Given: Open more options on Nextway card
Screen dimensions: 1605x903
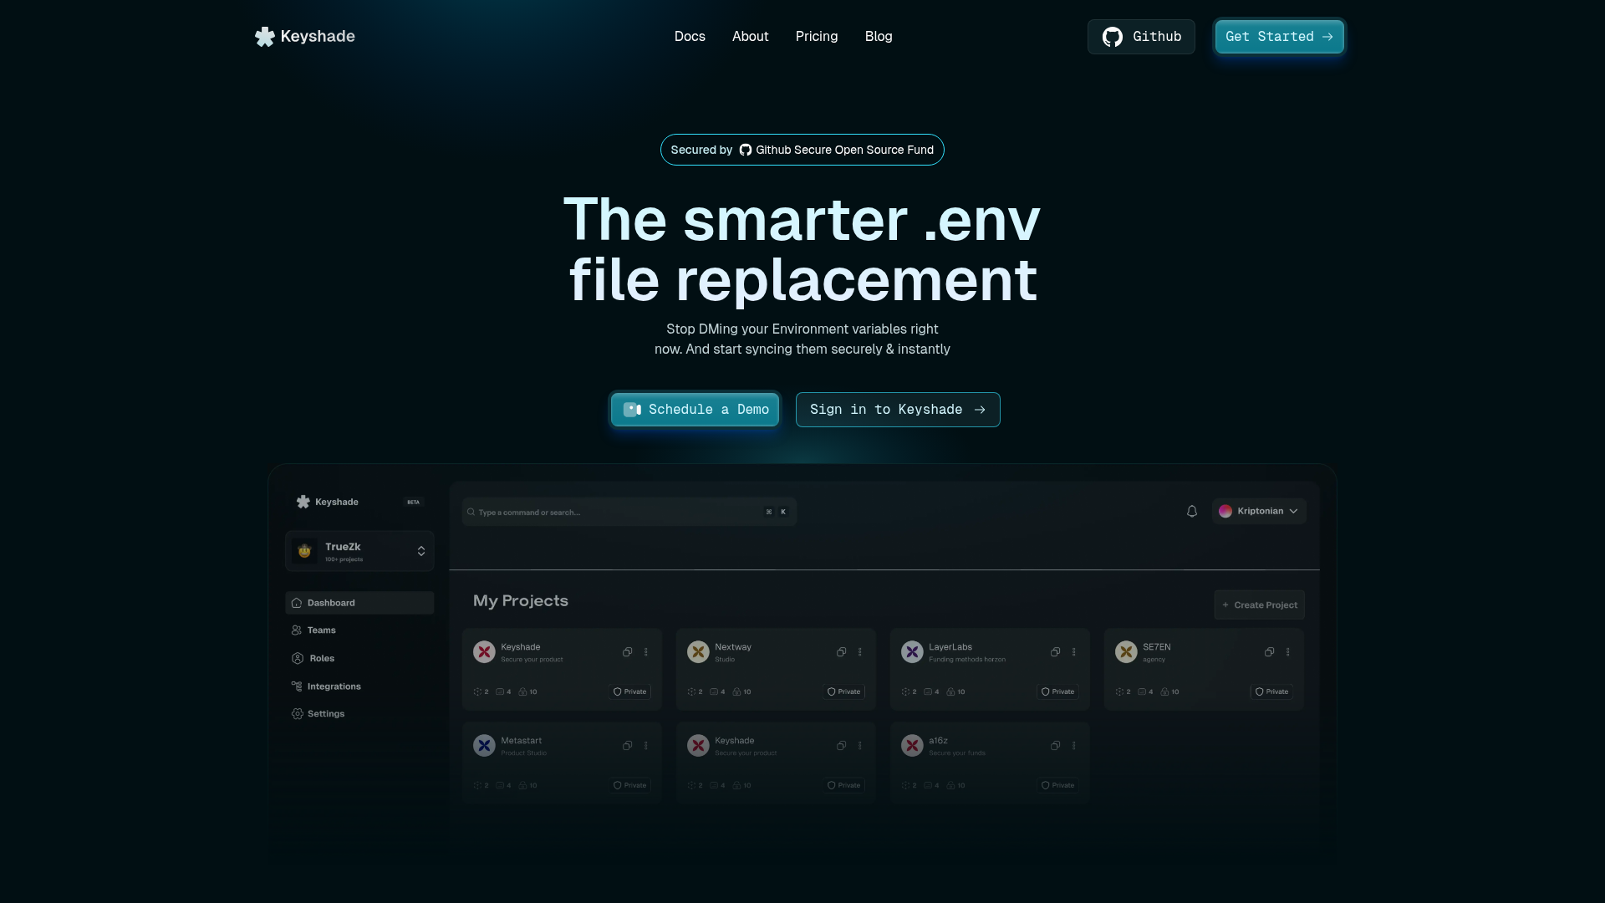Looking at the screenshot, I should 859,652.
